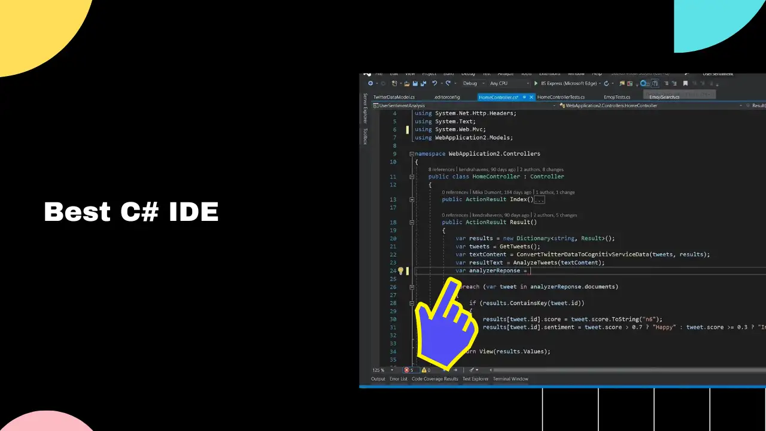Image resolution: width=766 pixels, height=431 pixels.
Task: Switch to the HomeControllerTests.cs tab
Action: click(x=561, y=97)
